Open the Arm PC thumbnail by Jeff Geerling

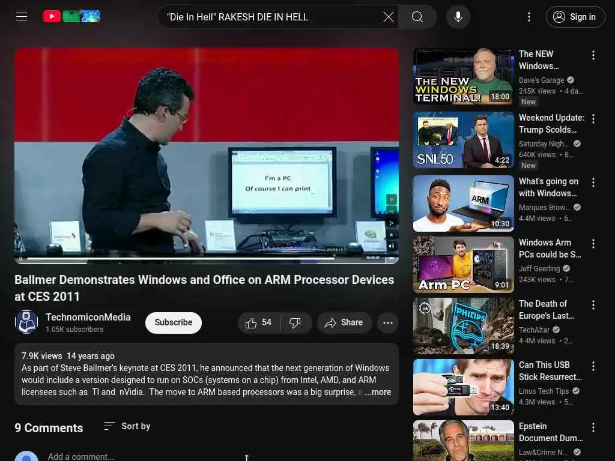[x=463, y=265]
